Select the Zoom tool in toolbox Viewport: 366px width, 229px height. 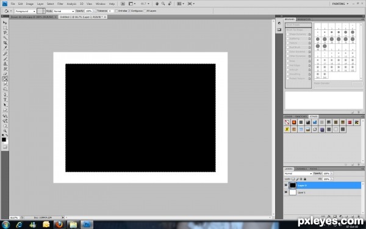[x=5, y=131]
